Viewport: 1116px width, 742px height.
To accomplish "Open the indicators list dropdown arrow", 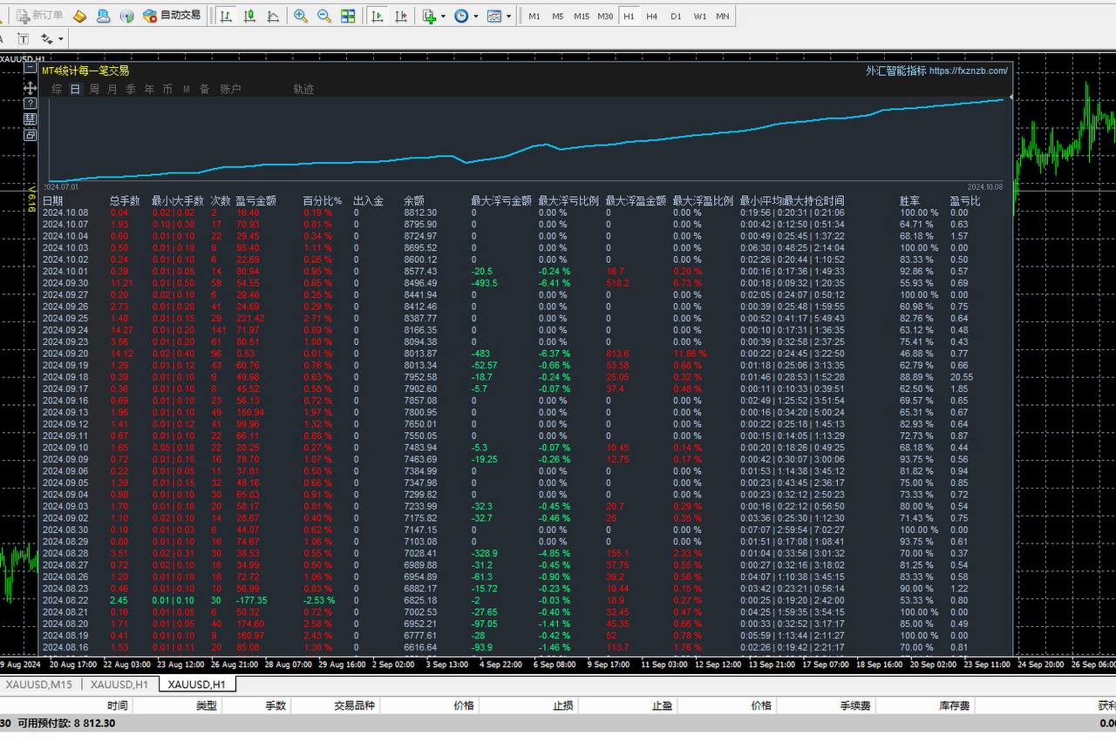I will point(443,16).
